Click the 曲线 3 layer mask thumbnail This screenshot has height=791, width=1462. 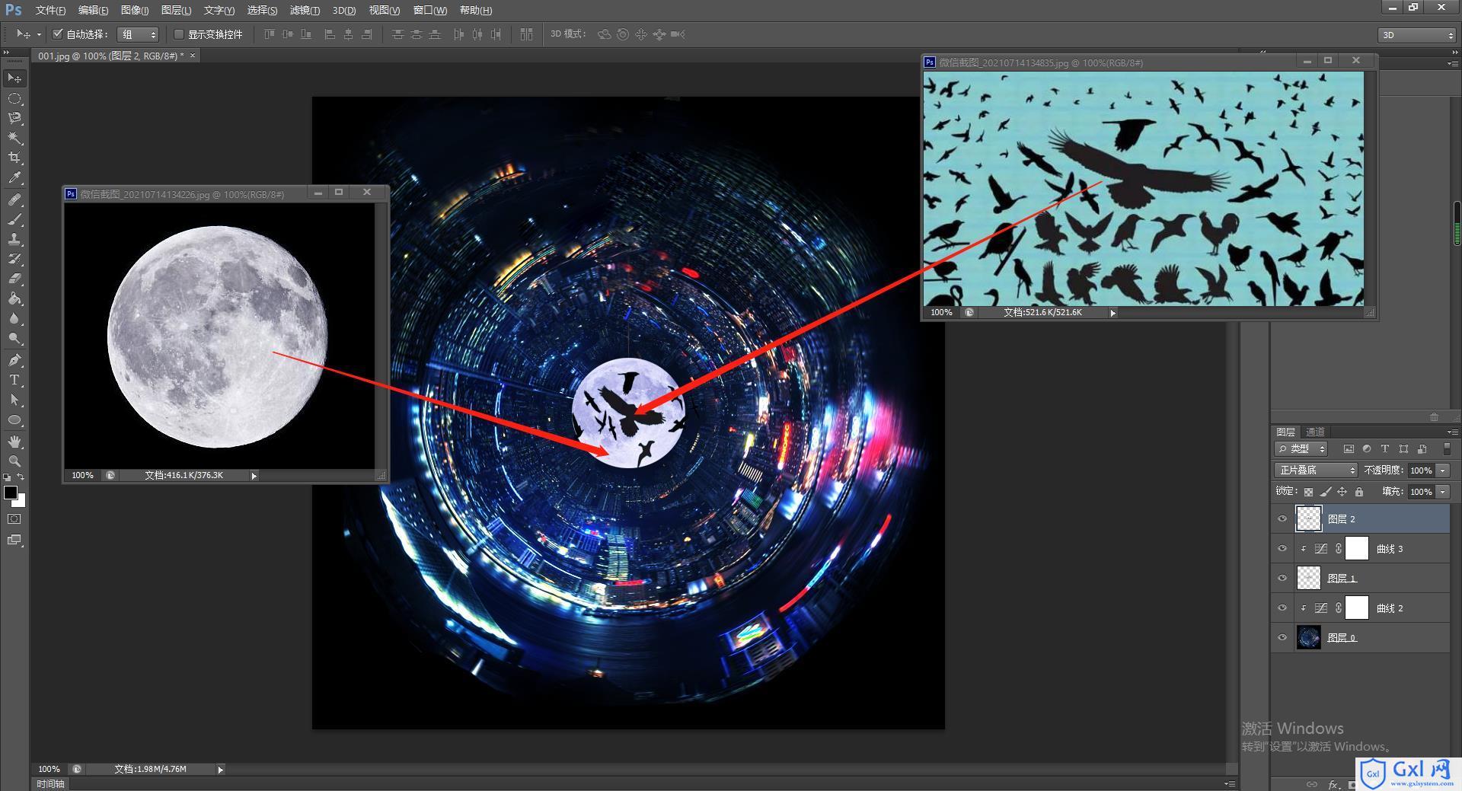pos(1357,548)
